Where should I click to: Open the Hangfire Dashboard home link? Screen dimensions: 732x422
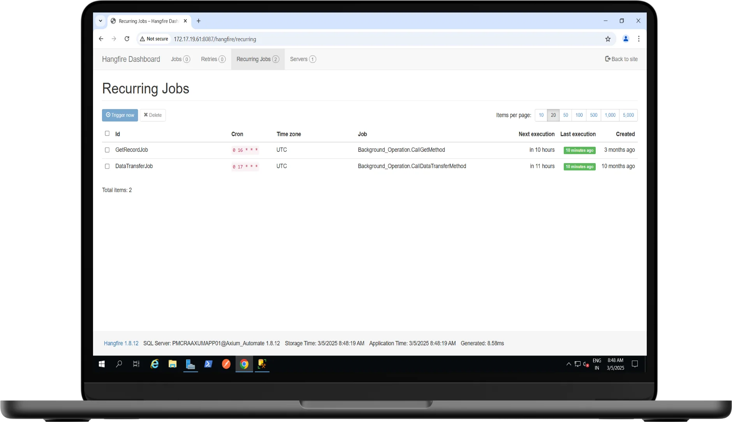131,59
